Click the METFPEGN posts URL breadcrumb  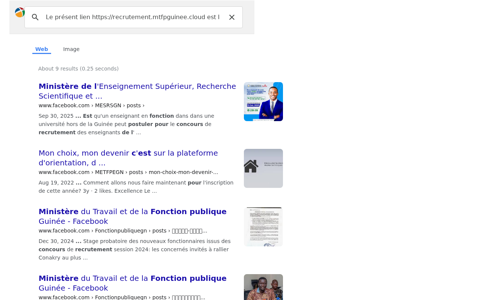[129, 172]
